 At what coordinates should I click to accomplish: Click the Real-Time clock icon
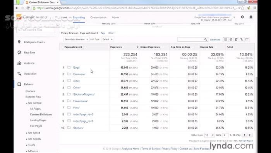tap(19, 52)
